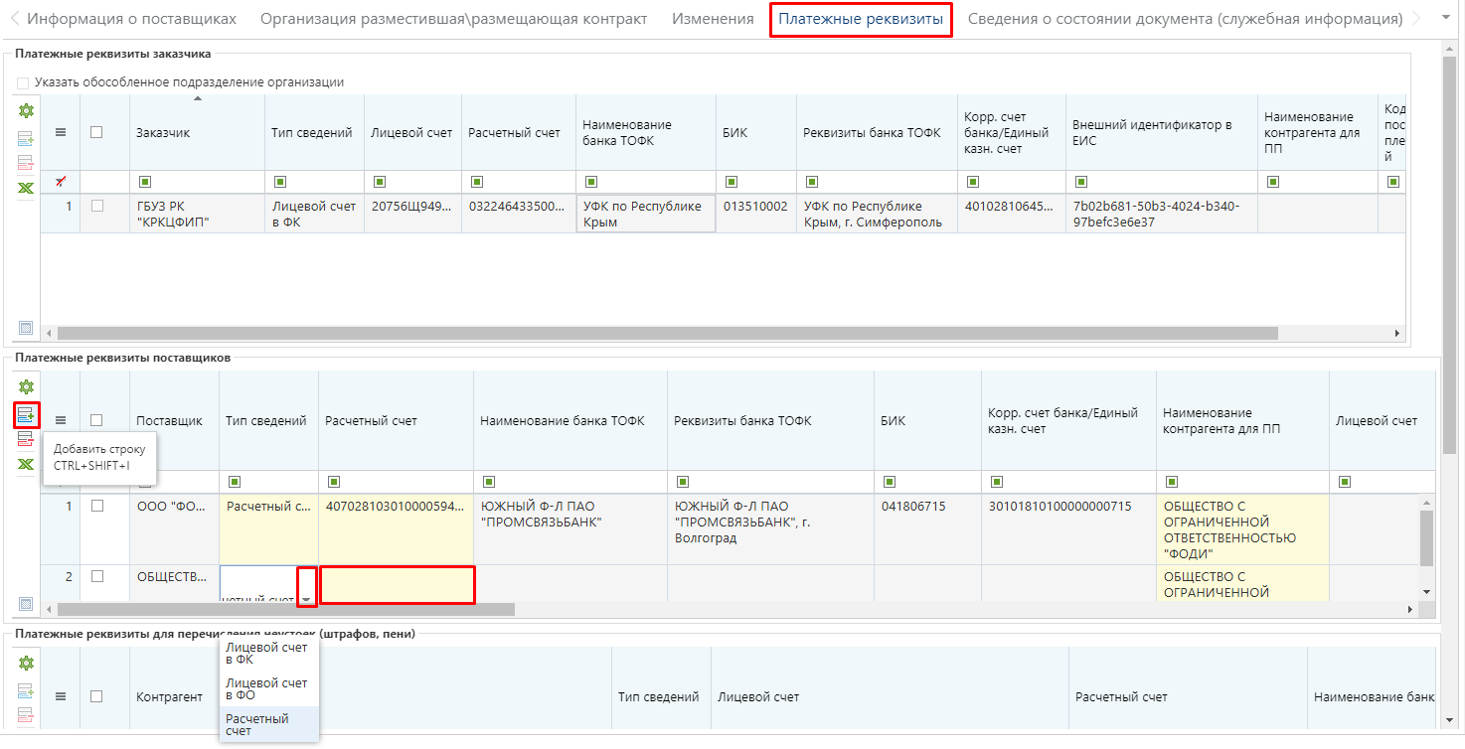Viewport: 1465px width, 749px height.
Task: Open Расчетный счет filter operator in supplier grid
Action: point(333,482)
